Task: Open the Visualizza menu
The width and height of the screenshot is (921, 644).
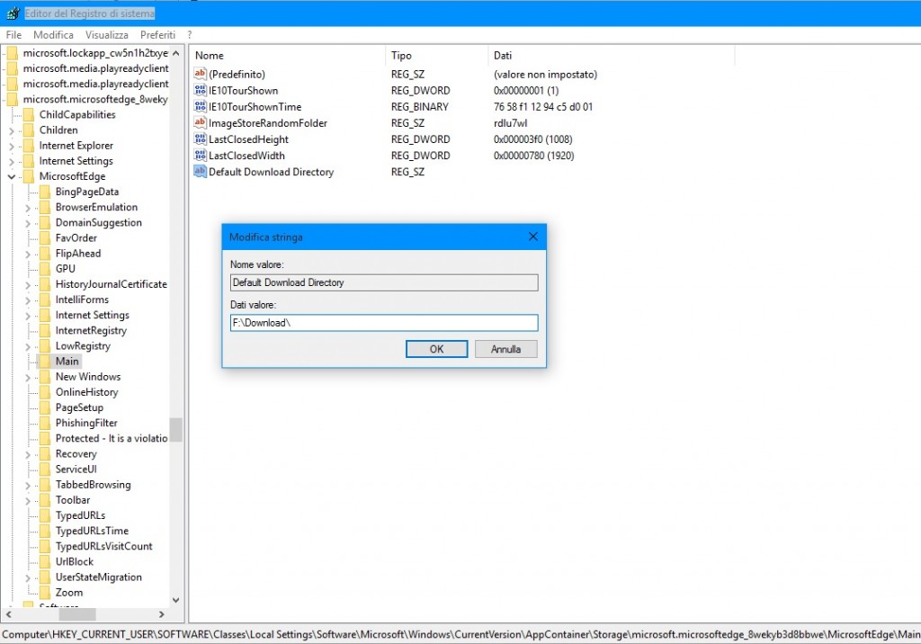Action: (x=107, y=35)
